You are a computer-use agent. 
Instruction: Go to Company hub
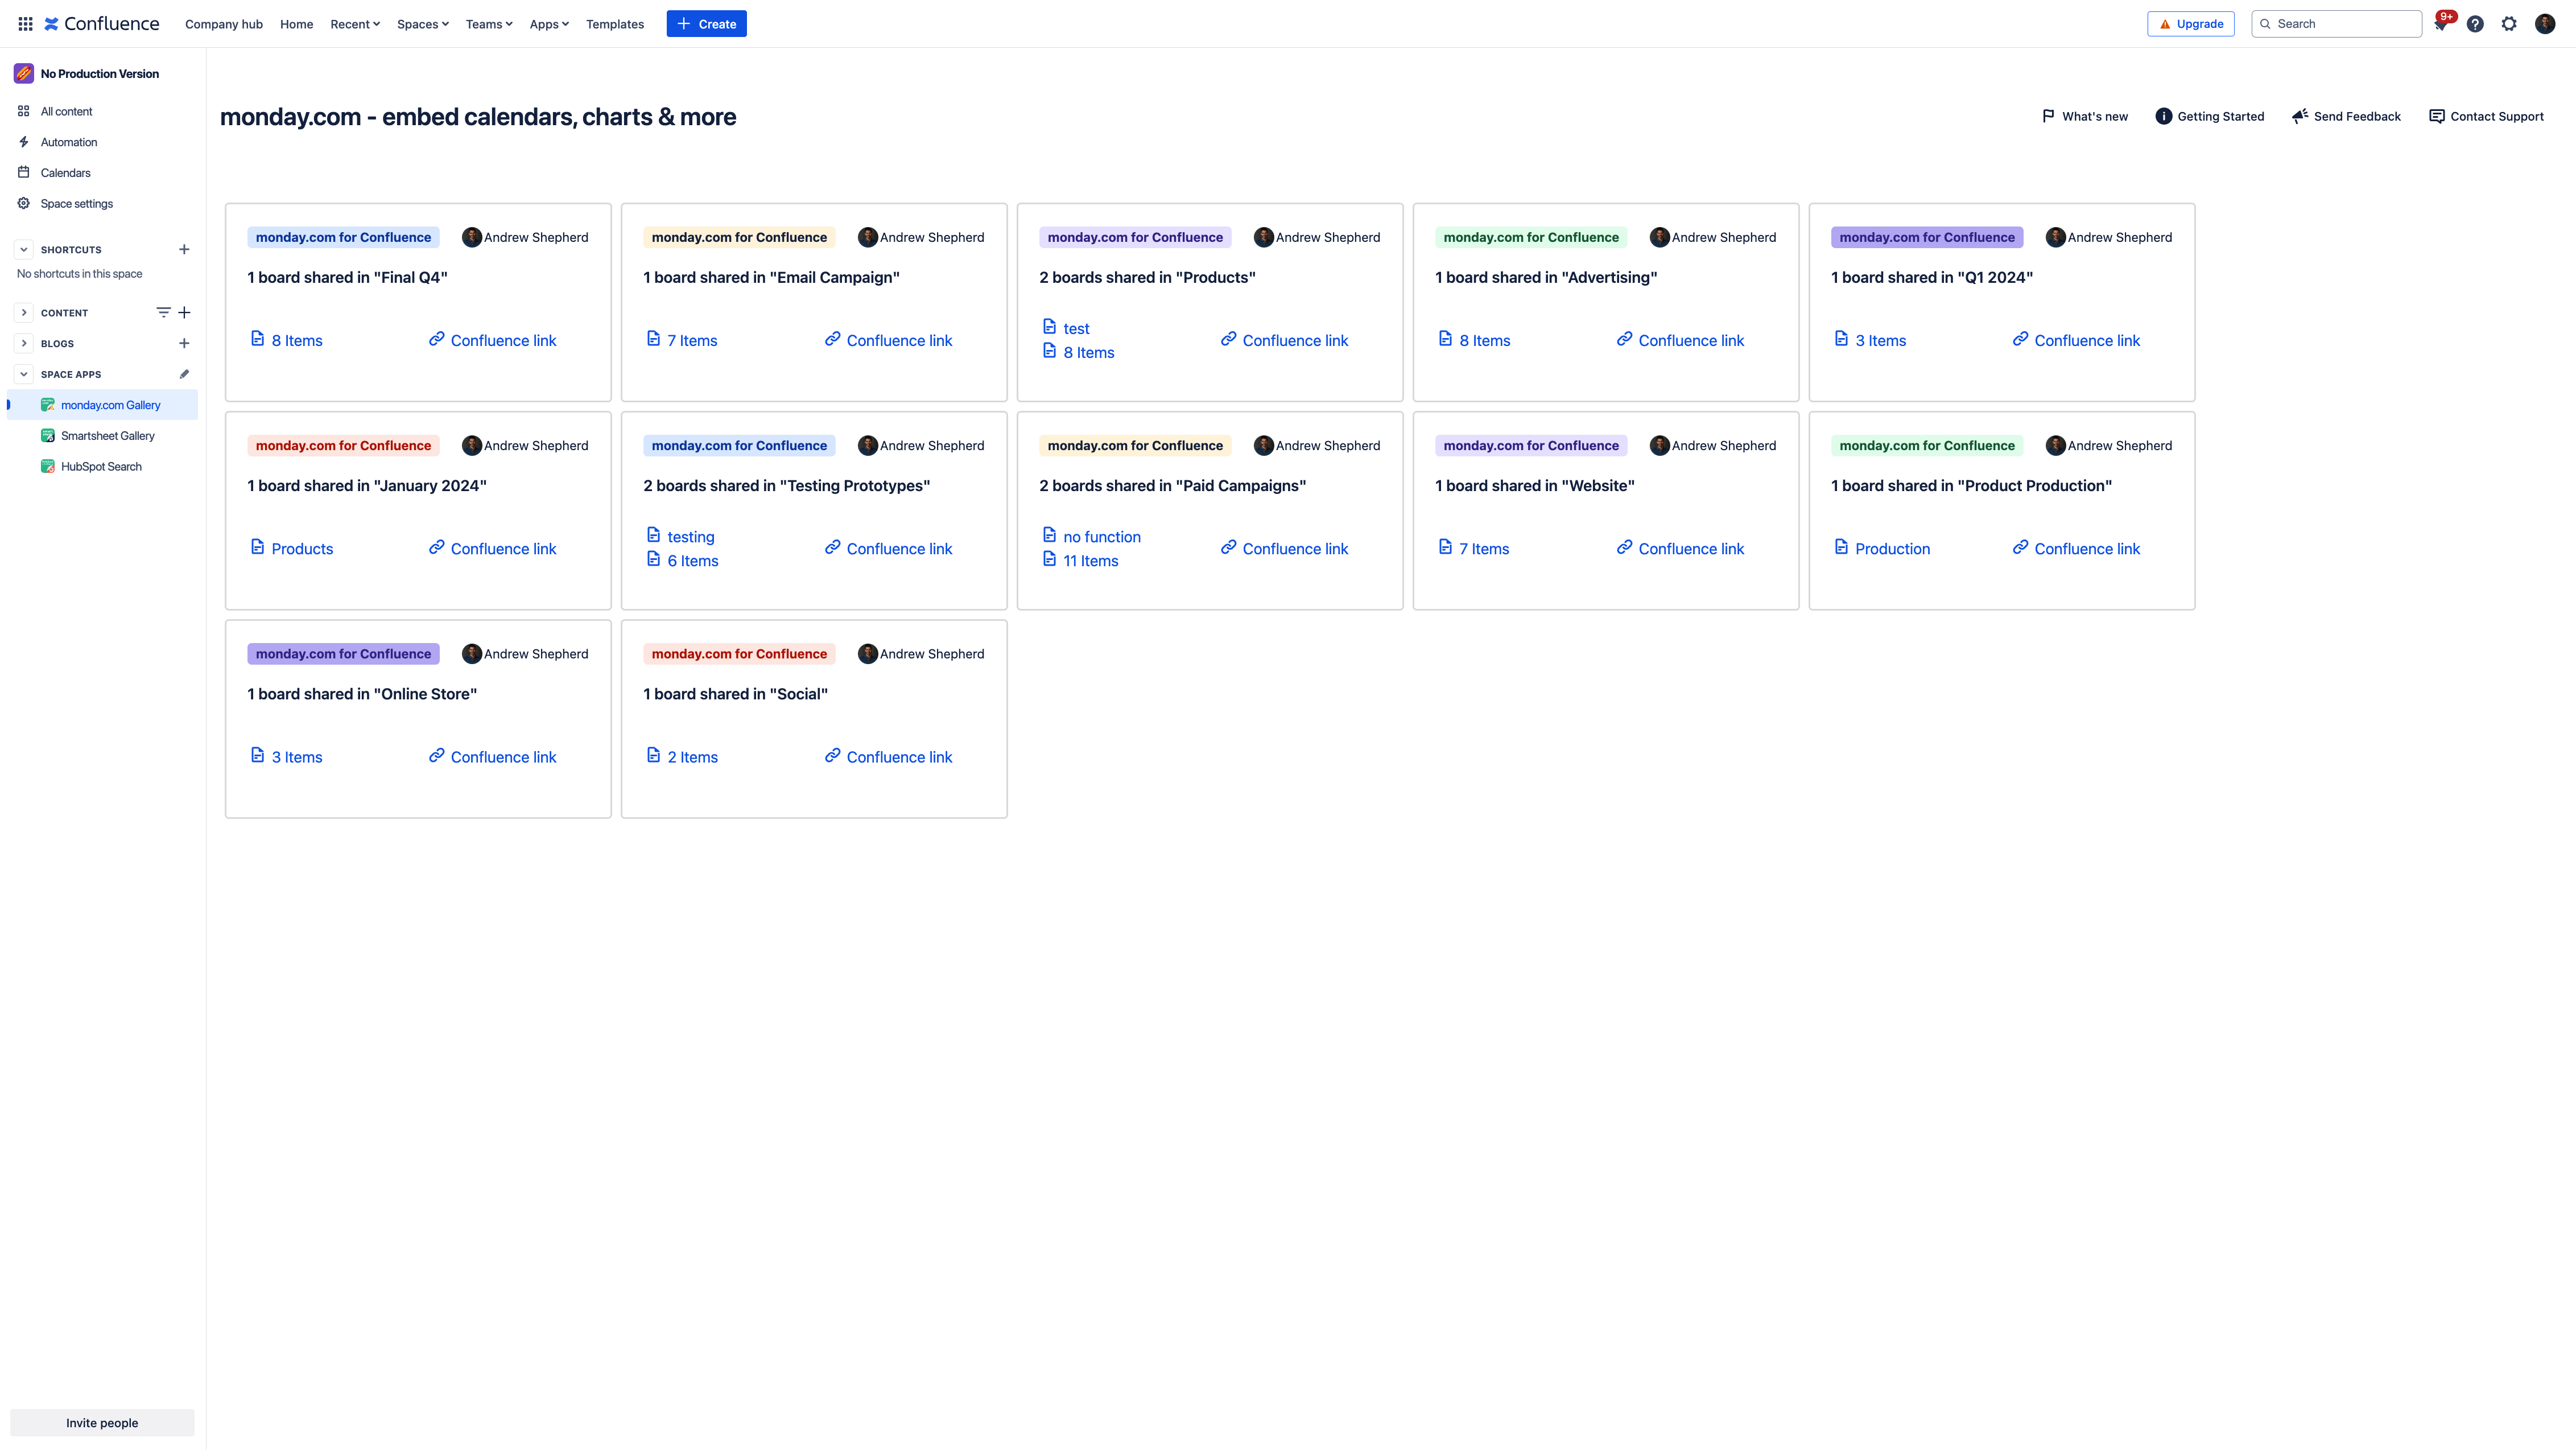pyautogui.click(x=224, y=24)
